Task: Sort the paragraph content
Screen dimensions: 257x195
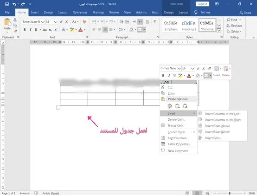Action: click(x=148, y=22)
